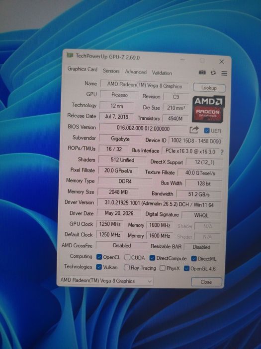This screenshot has height=349, width=261.
Task: Click the Technology field 12 nm
Action: [117, 106]
